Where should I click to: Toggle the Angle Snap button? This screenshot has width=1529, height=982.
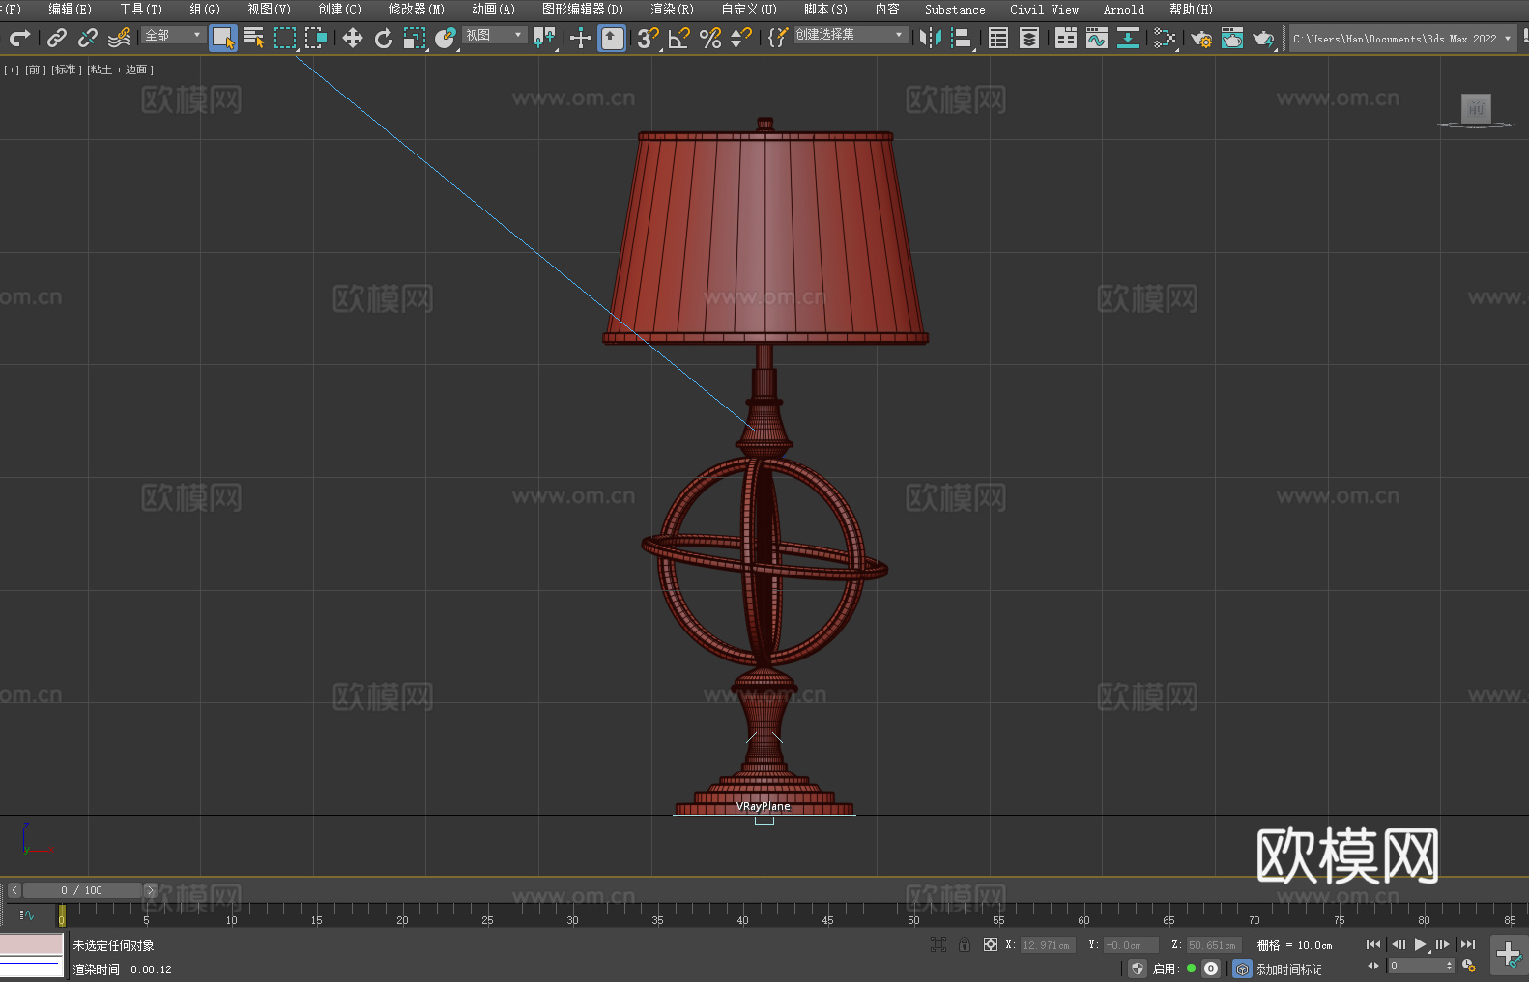click(x=678, y=38)
